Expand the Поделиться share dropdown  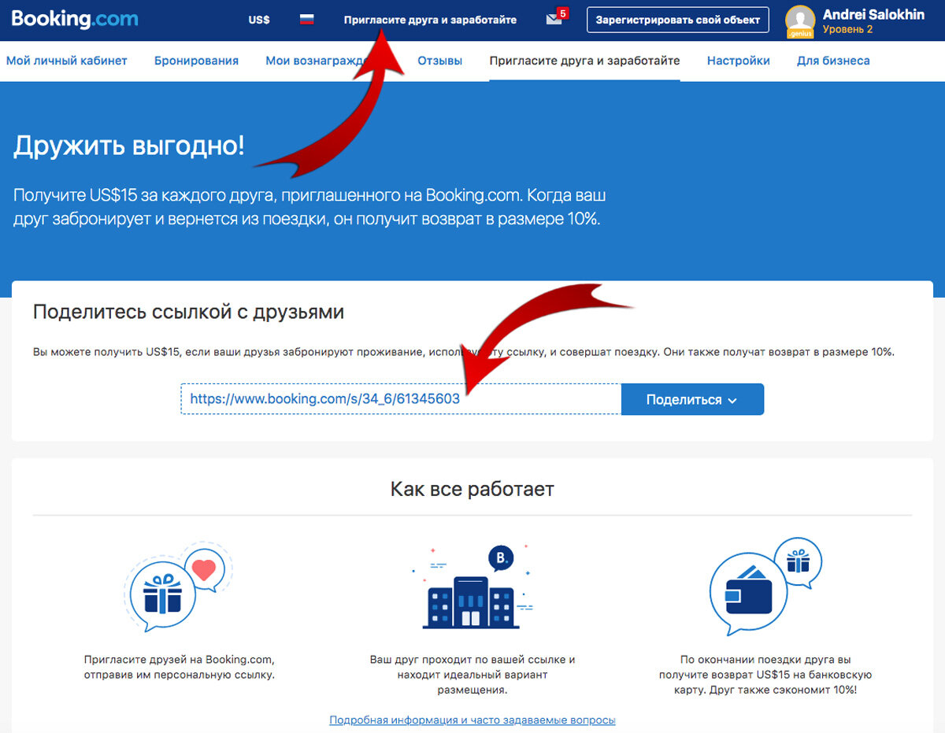tap(692, 399)
